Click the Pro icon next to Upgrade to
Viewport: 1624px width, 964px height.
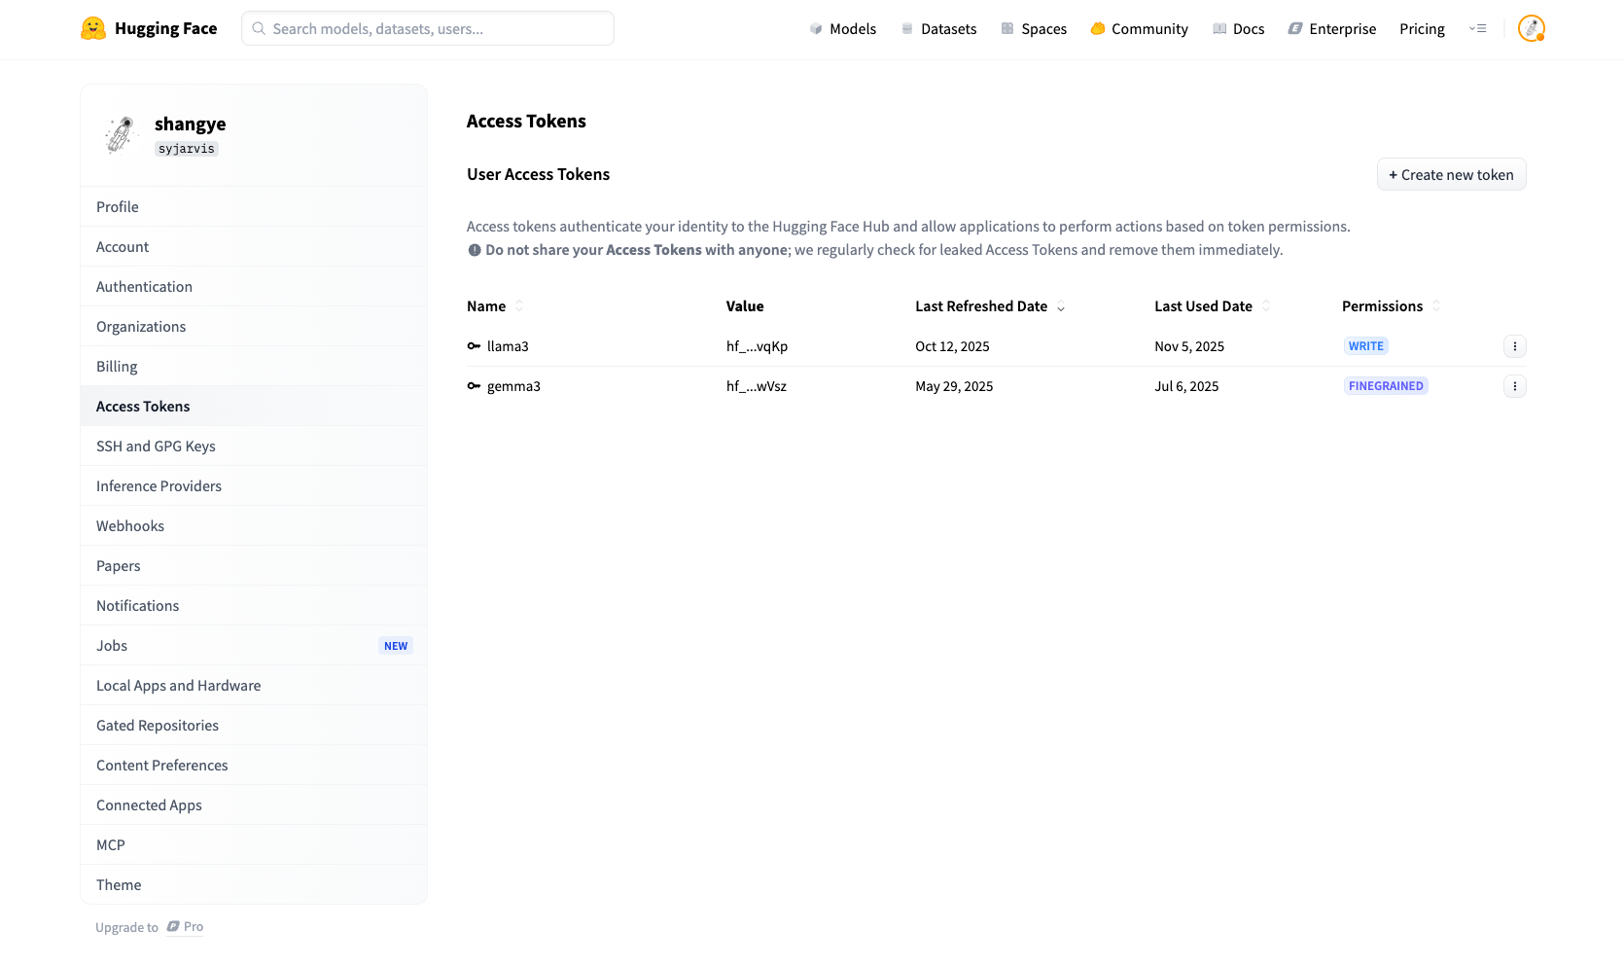(173, 926)
